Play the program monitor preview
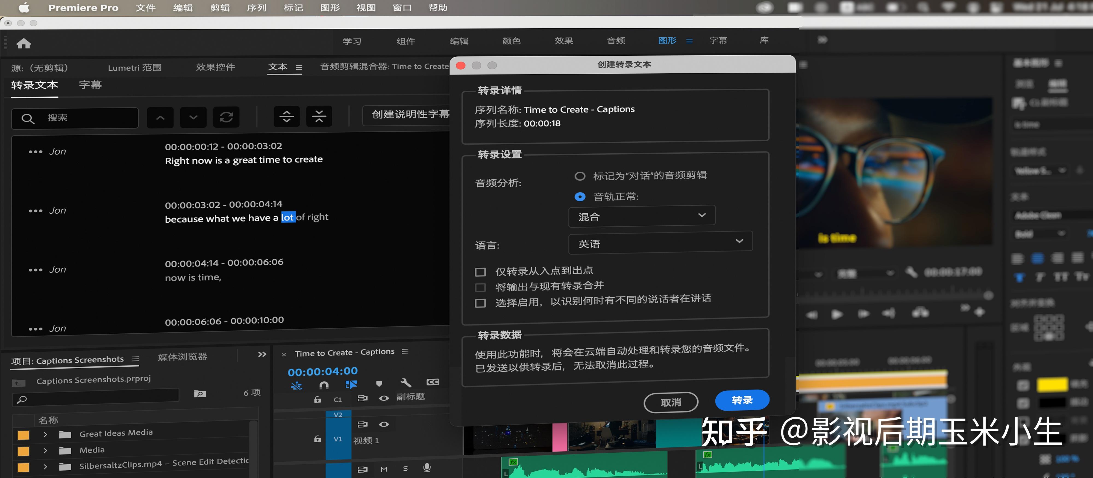Screen dimensions: 1093x478 point(837,314)
